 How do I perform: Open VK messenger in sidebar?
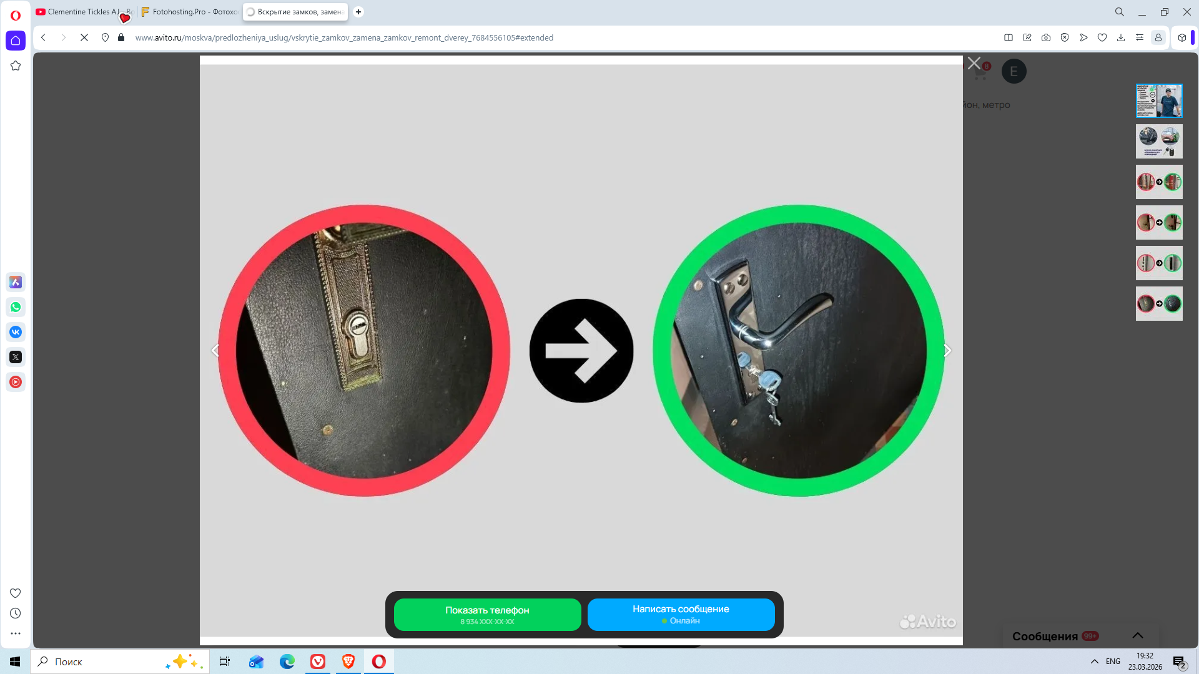tap(16, 332)
